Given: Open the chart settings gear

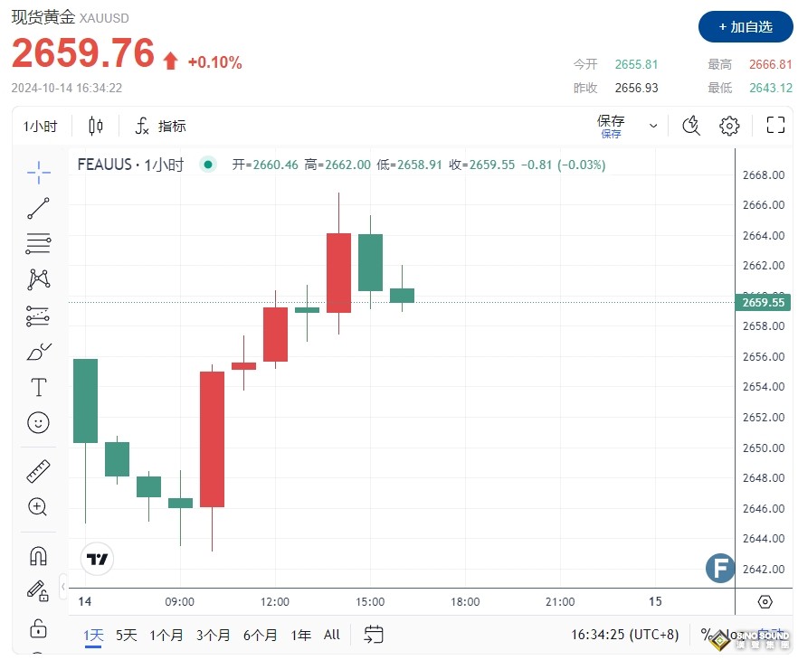Looking at the screenshot, I should (x=729, y=126).
